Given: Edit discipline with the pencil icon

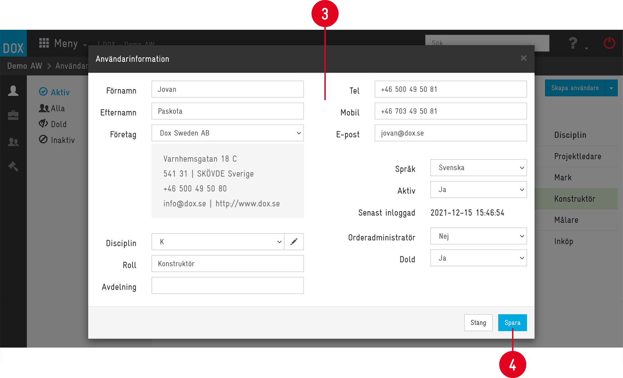Looking at the screenshot, I should tap(294, 242).
